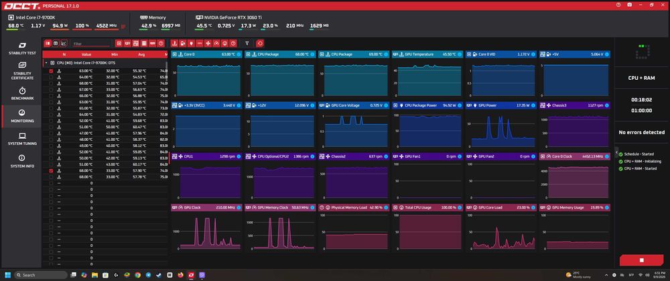
Task: Open info circle on CPU Package Power graph
Action: pyautogui.click(x=460, y=105)
